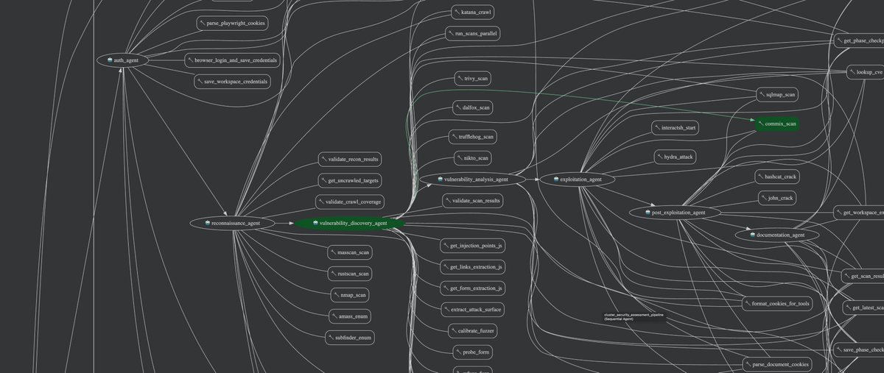Select the amass_enum node
The height and width of the screenshot is (373, 884).
(x=349, y=316)
